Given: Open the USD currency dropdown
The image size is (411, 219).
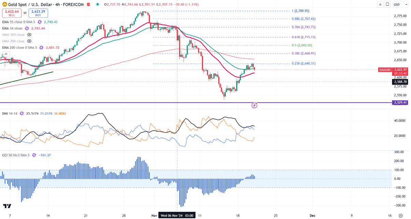Looking at the screenshot, I should [400, 4].
